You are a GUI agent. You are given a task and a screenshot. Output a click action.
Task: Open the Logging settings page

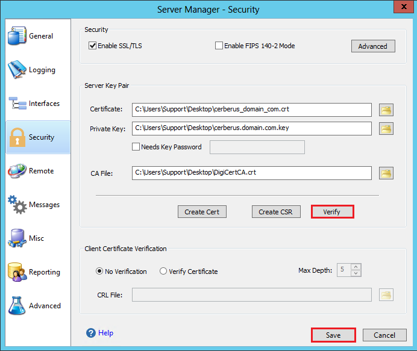(37, 70)
